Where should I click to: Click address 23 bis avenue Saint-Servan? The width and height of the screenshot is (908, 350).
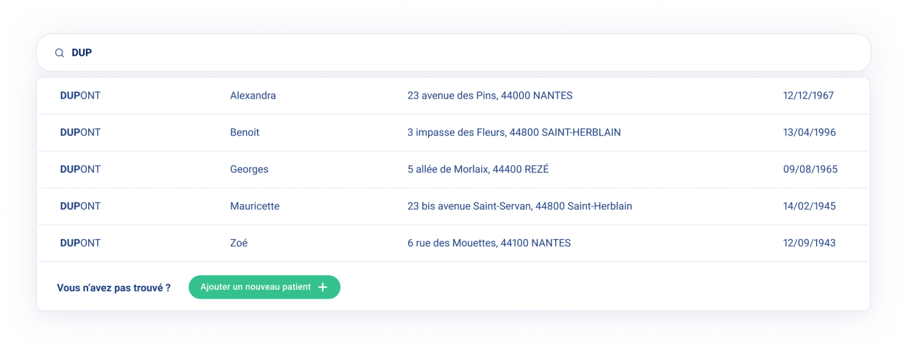coord(520,206)
